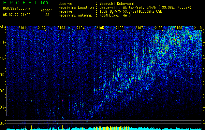
Task: Click receiver ICOM IC-575 53.7492 MHz text
Action: 131,11
